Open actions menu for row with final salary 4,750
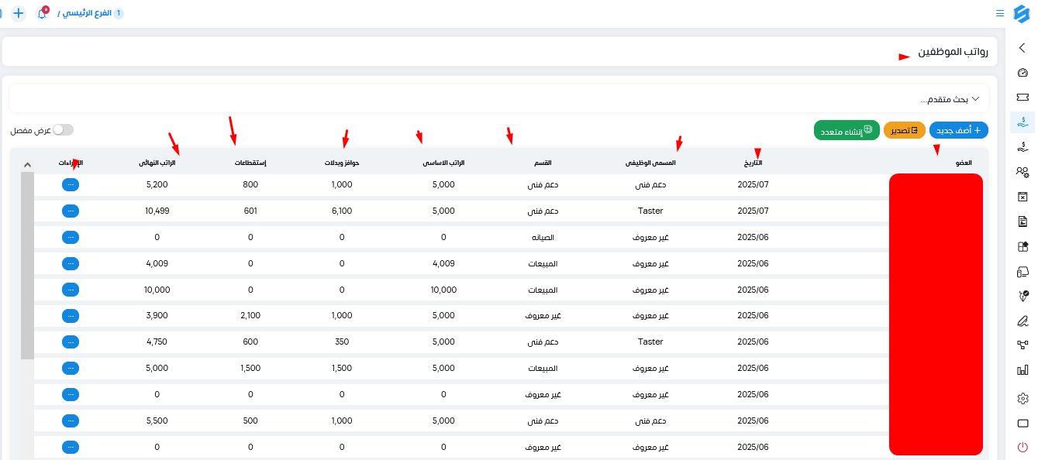The image size is (1038, 460). [71, 342]
